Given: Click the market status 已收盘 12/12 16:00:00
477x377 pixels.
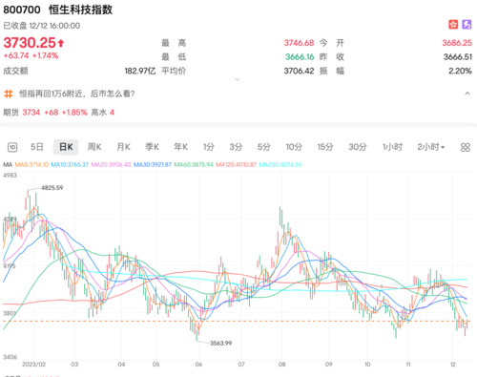Looking at the screenshot, I should coord(42,26).
